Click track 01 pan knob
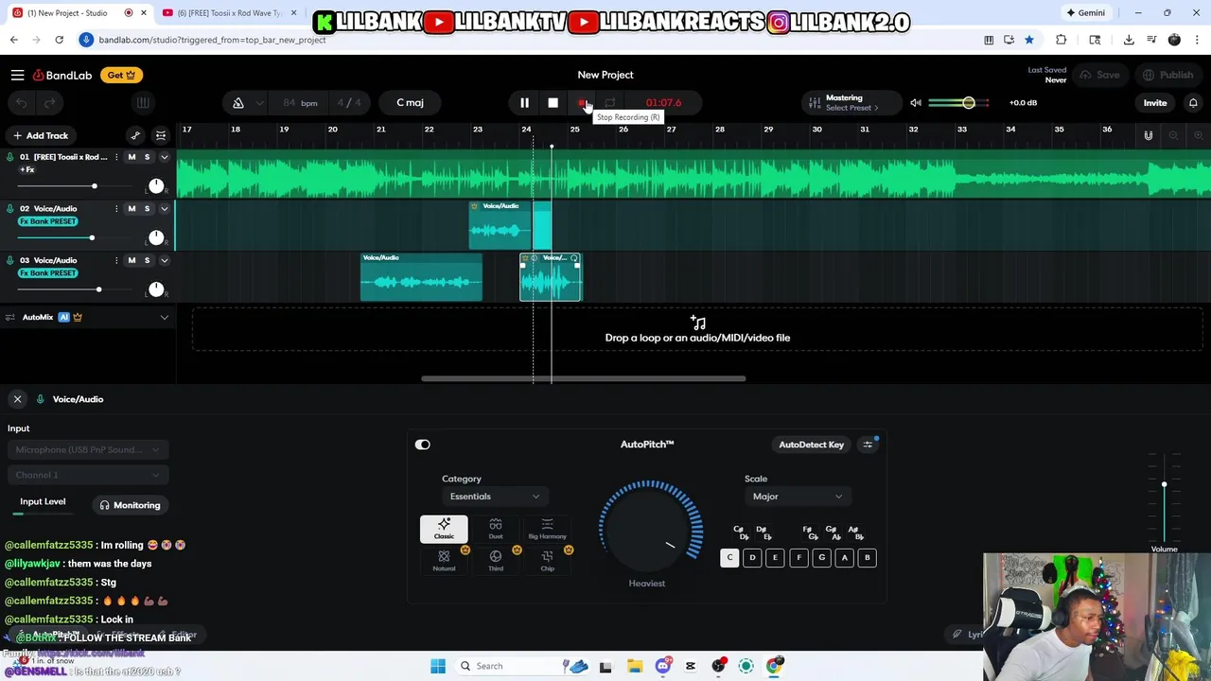 coord(156,185)
